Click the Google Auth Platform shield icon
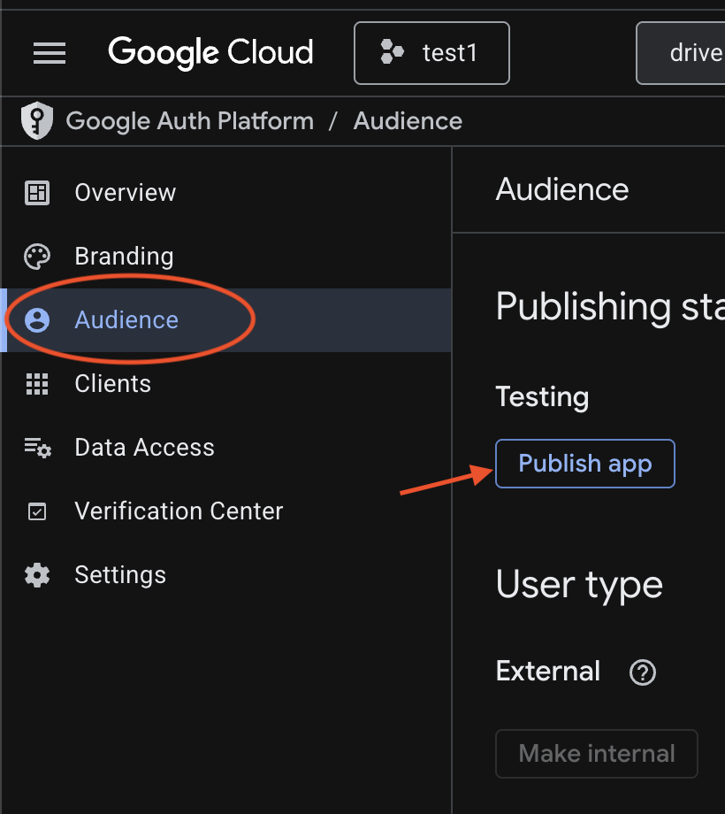 tap(36, 120)
